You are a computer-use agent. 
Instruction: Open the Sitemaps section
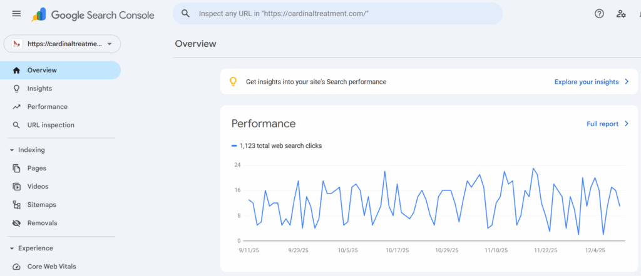coord(41,205)
